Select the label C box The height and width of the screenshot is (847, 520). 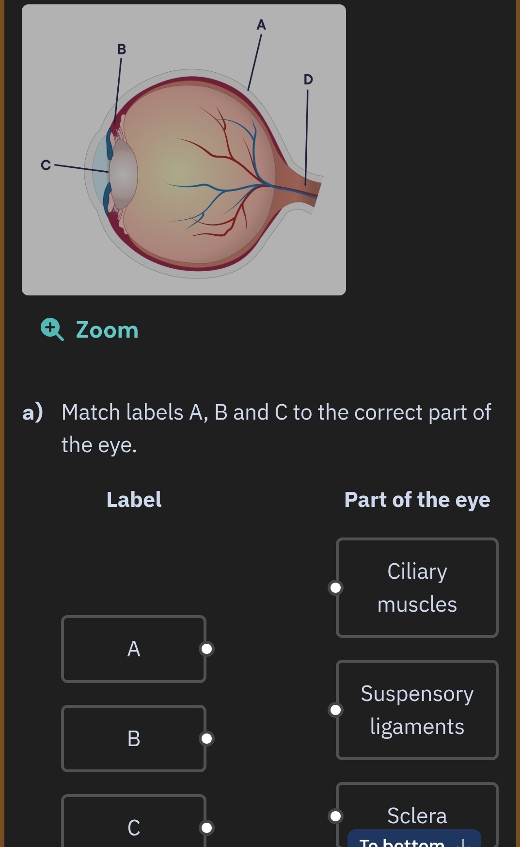click(x=133, y=825)
